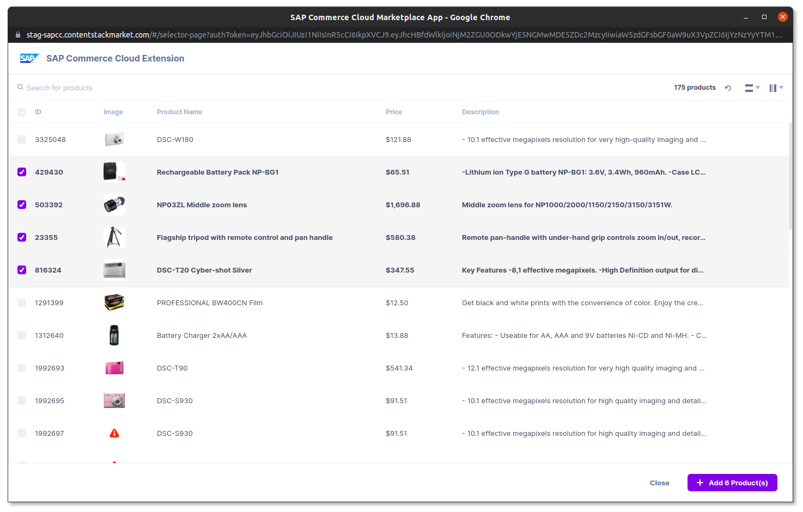Click the vertical scrollbar of product list
Screen dimensions: 803x512
click(790, 176)
